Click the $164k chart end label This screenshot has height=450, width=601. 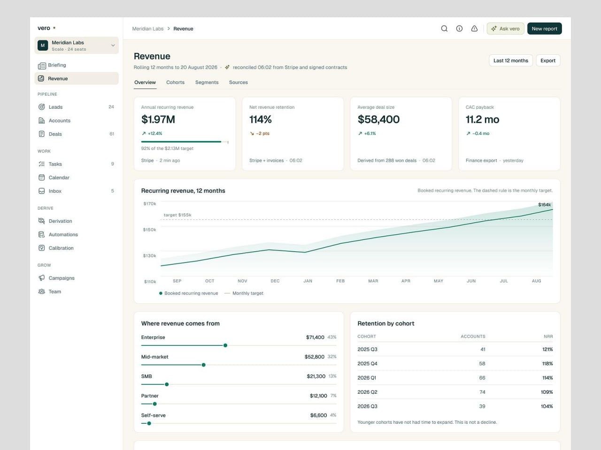point(545,205)
